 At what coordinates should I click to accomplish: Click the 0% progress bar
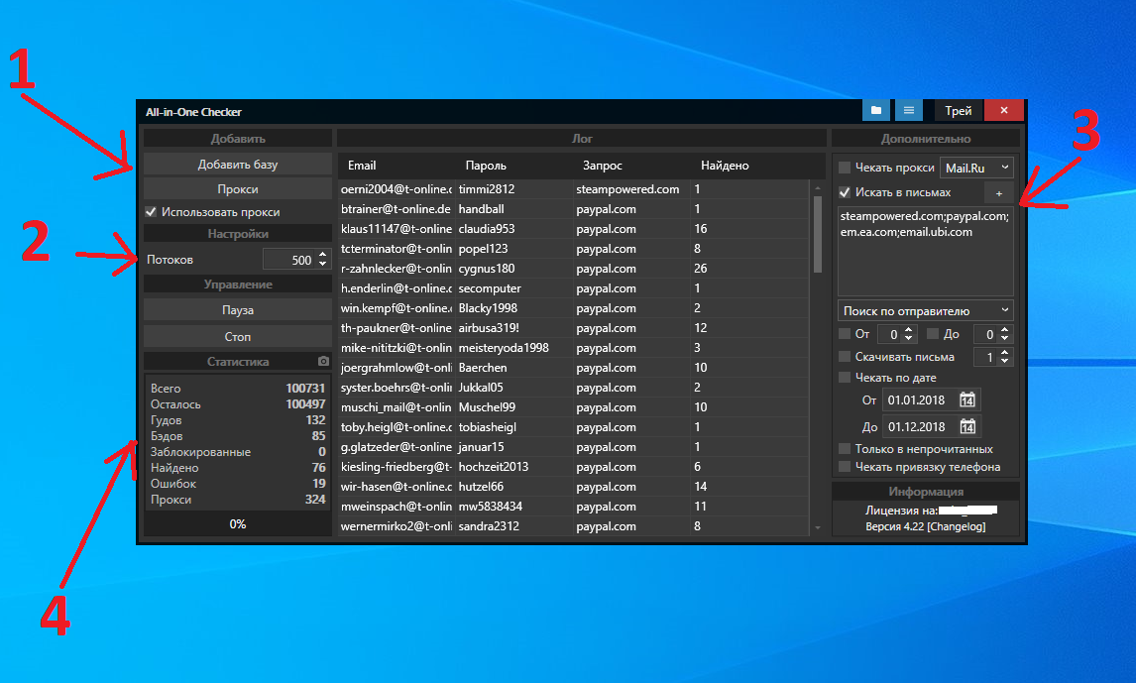[238, 523]
